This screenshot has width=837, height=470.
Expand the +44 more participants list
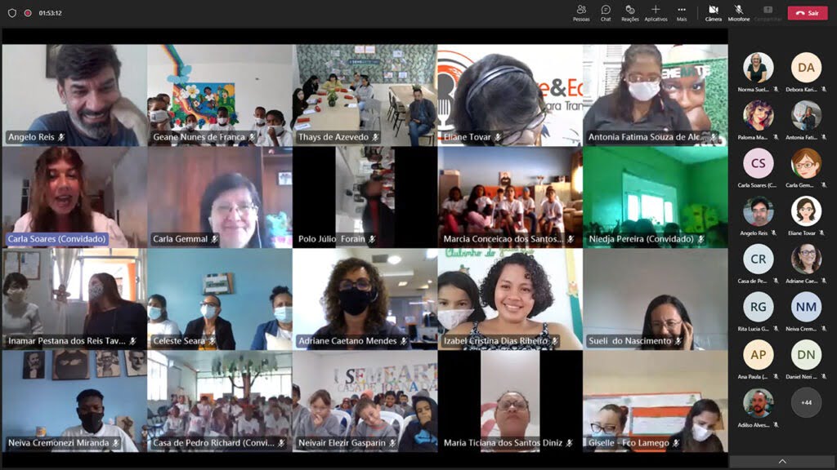[x=806, y=402]
